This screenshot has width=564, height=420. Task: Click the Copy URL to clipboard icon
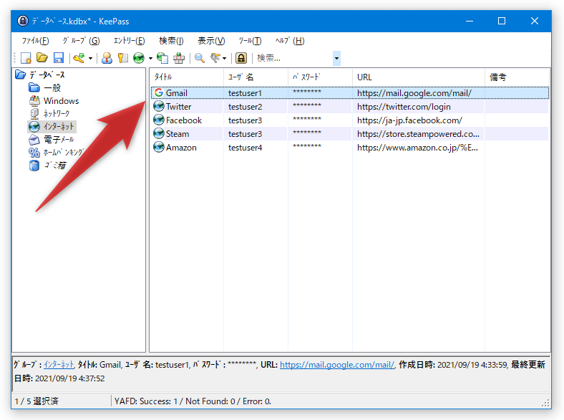pyautogui.click(x=162, y=58)
